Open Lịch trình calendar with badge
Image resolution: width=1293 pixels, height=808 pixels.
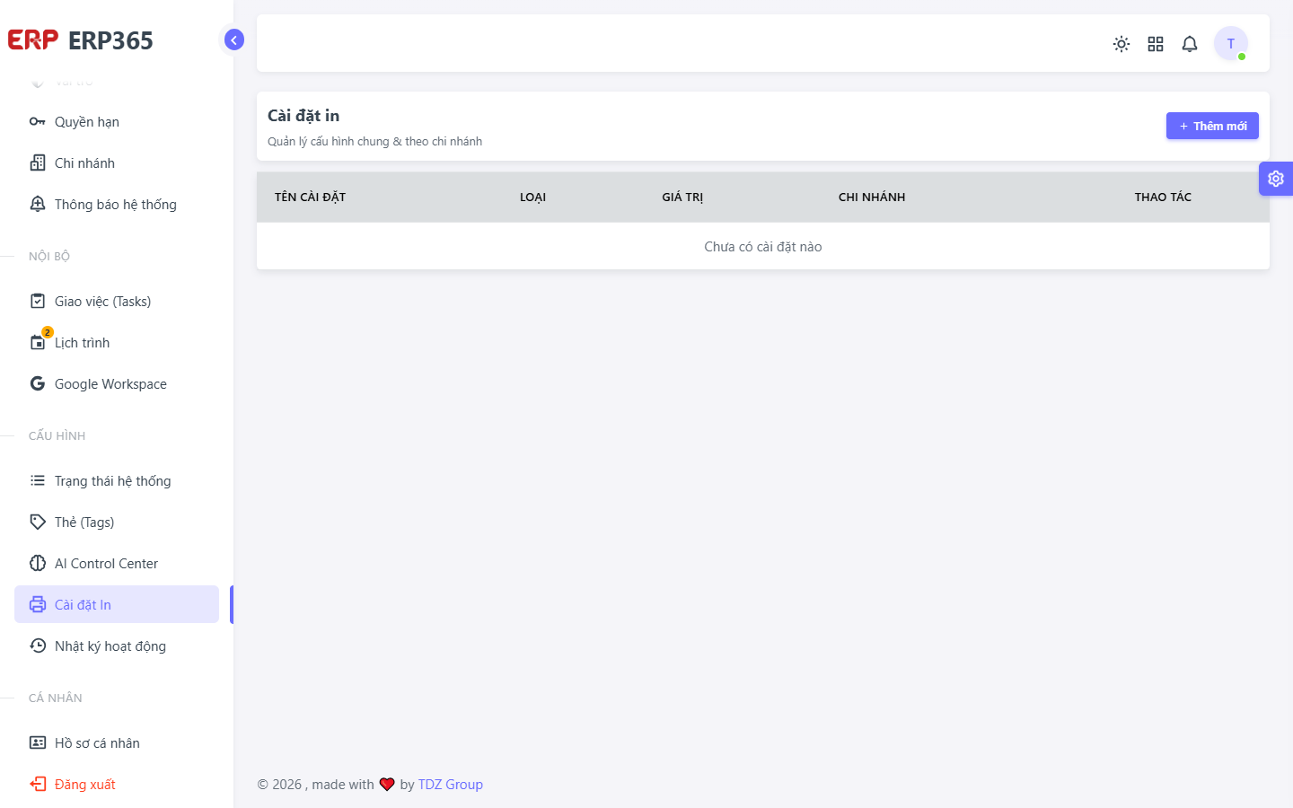click(117, 343)
